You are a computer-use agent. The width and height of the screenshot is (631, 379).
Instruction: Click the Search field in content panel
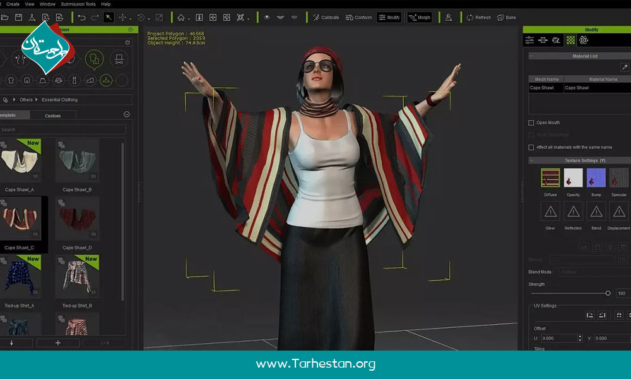click(62, 129)
